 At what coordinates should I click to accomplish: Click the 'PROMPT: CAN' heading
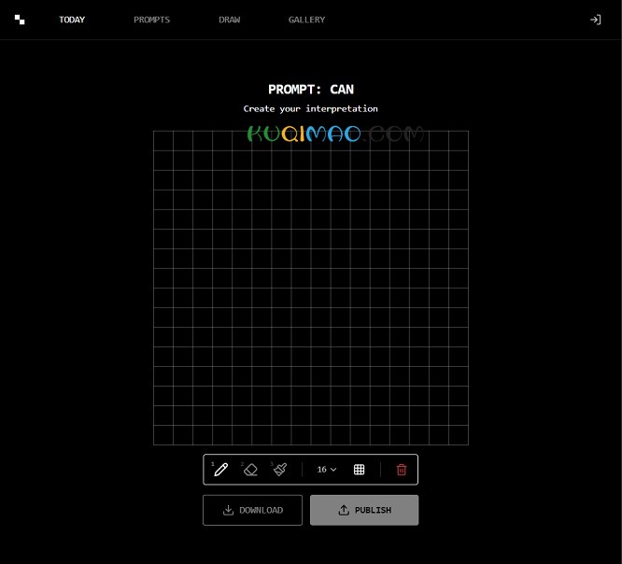point(311,90)
